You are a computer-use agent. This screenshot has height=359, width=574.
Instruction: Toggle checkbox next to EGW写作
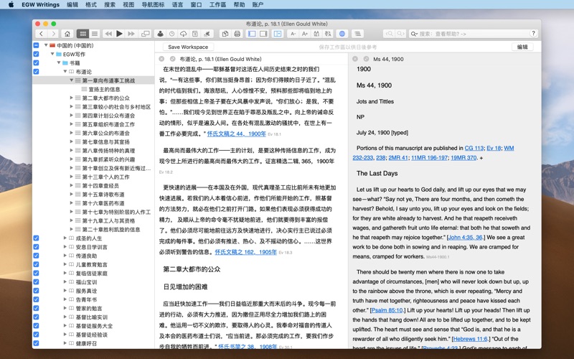pos(36,55)
